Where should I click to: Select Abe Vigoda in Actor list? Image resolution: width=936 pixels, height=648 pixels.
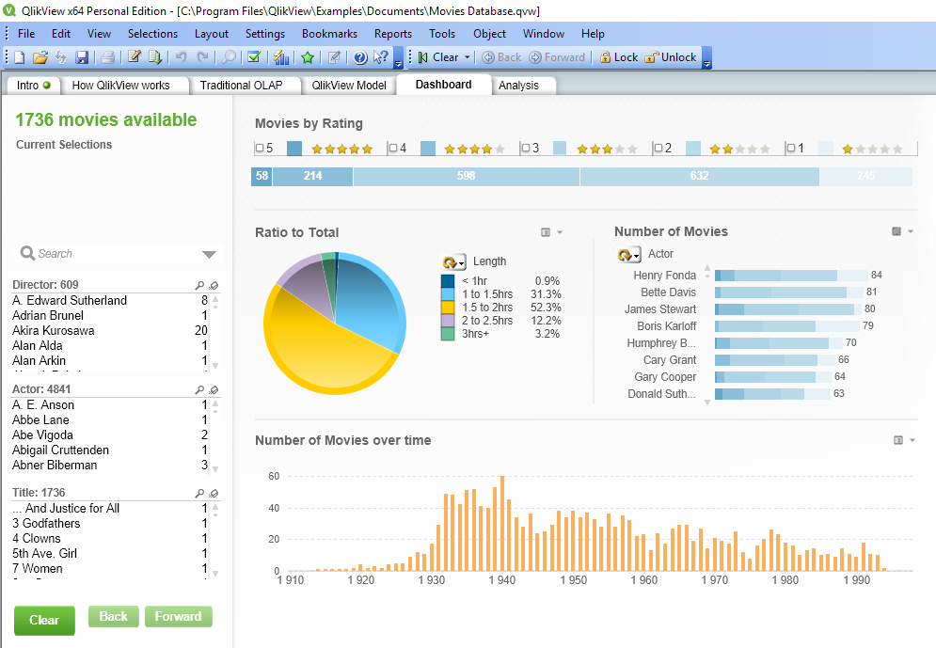(110, 435)
